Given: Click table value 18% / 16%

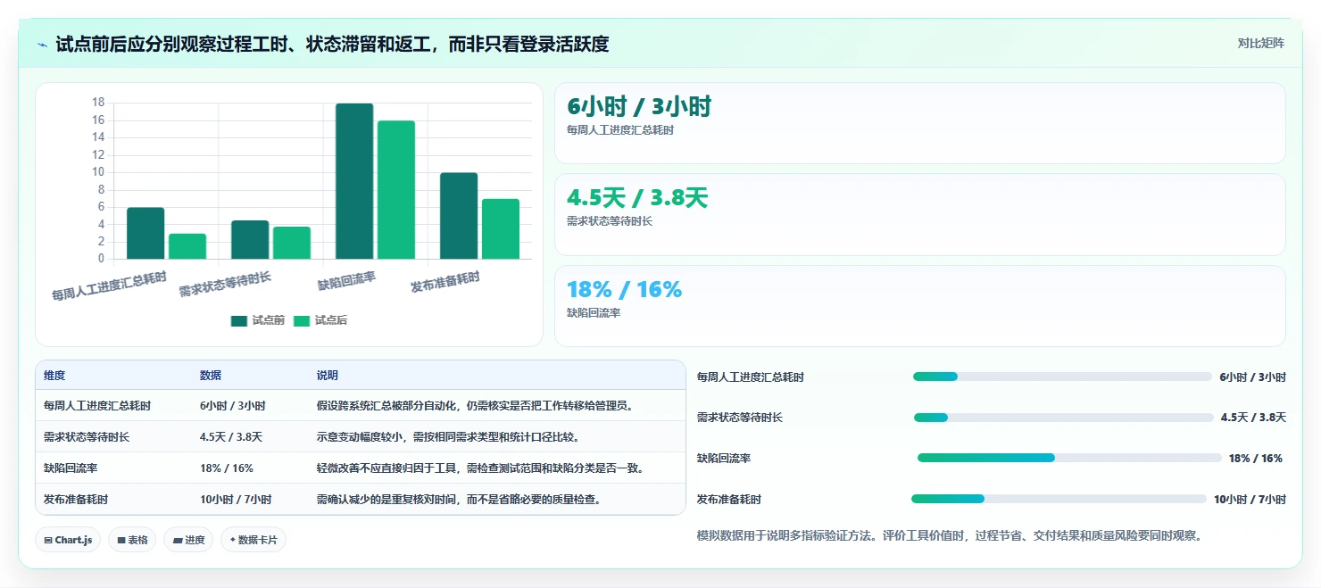Looking at the screenshot, I should pos(227,468).
